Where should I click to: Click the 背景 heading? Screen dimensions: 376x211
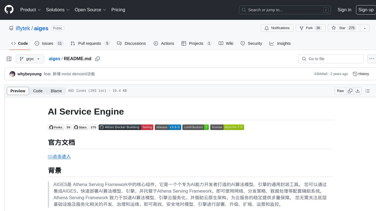click(x=55, y=170)
